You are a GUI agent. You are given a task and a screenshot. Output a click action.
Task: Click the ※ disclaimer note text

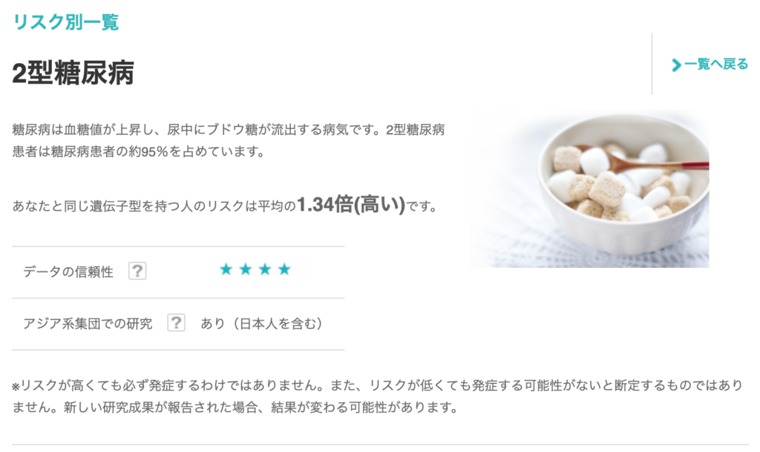pos(377,396)
